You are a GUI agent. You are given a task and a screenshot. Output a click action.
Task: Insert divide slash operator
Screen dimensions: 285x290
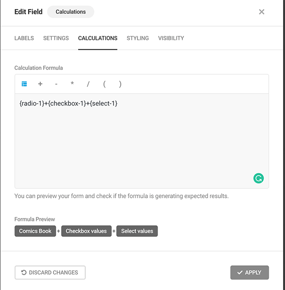pyautogui.click(x=88, y=84)
